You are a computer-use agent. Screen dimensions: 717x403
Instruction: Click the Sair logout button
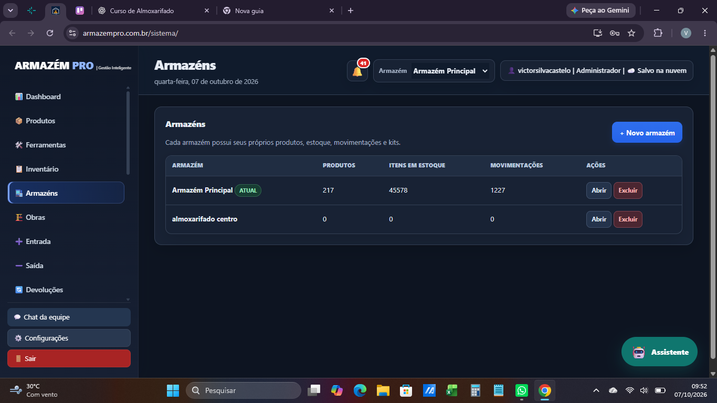[69, 358]
